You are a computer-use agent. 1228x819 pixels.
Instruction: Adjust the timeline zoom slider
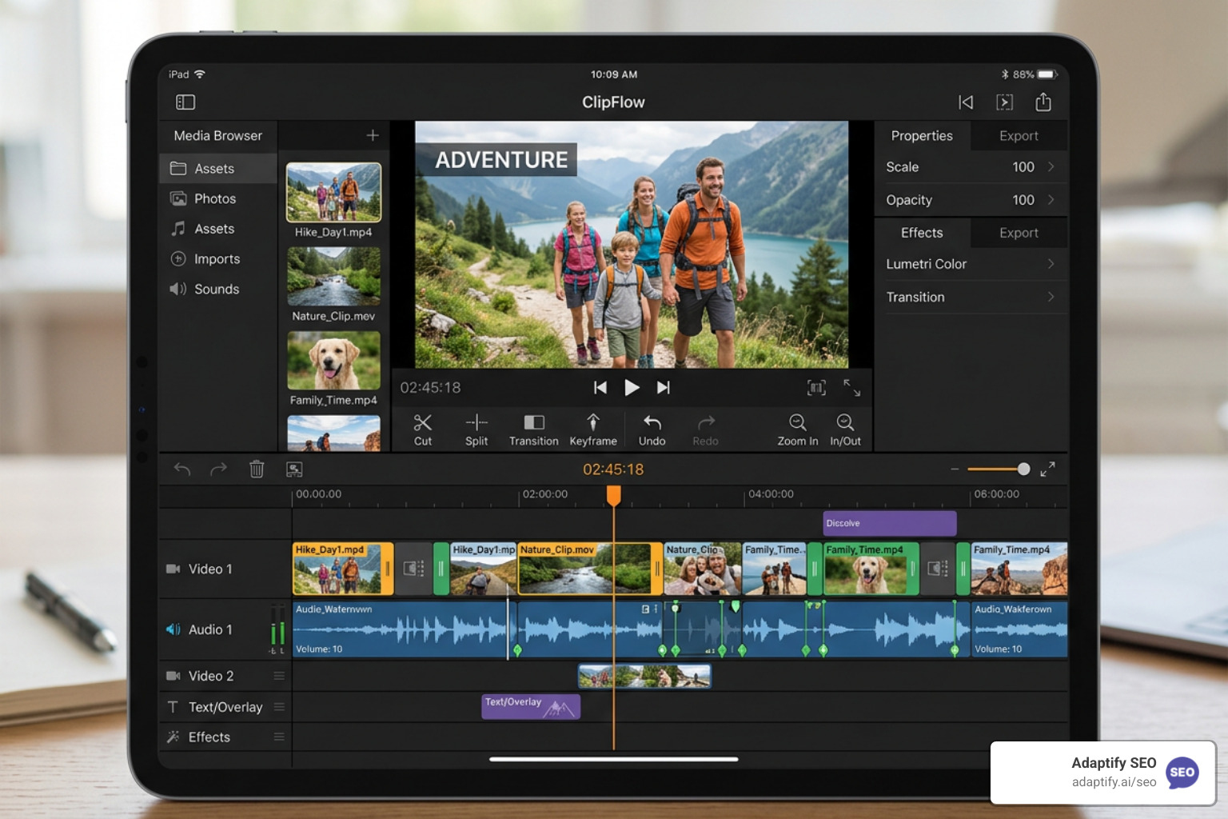[x=1024, y=469]
